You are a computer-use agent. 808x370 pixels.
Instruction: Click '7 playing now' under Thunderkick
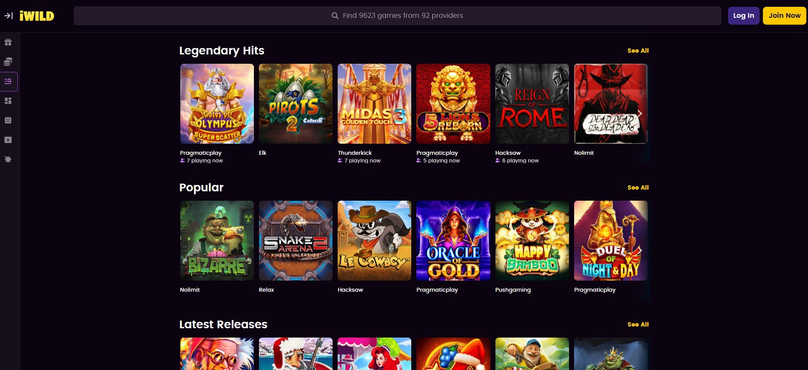(362, 161)
